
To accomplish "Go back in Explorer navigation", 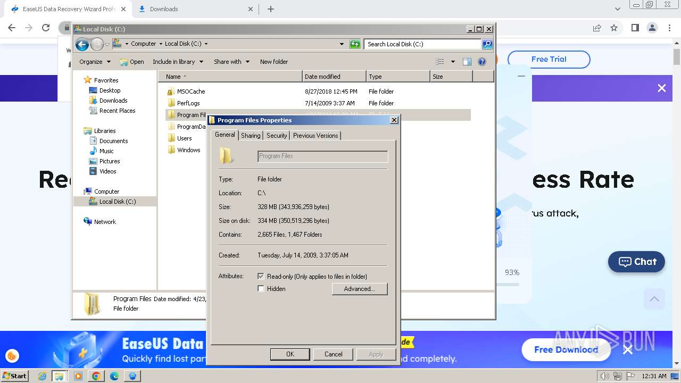I will (82, 44).
